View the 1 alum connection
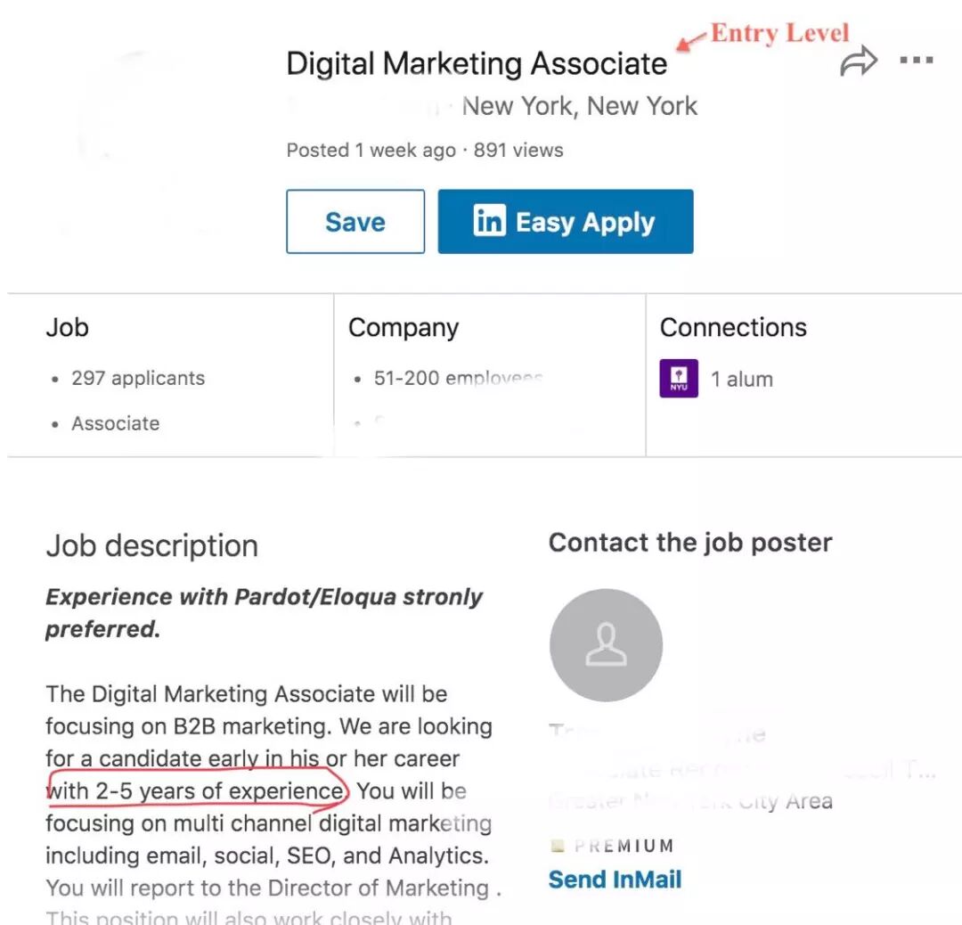This screenshot has height=925, width=962. pyautogui.click(x=741, y=379)
